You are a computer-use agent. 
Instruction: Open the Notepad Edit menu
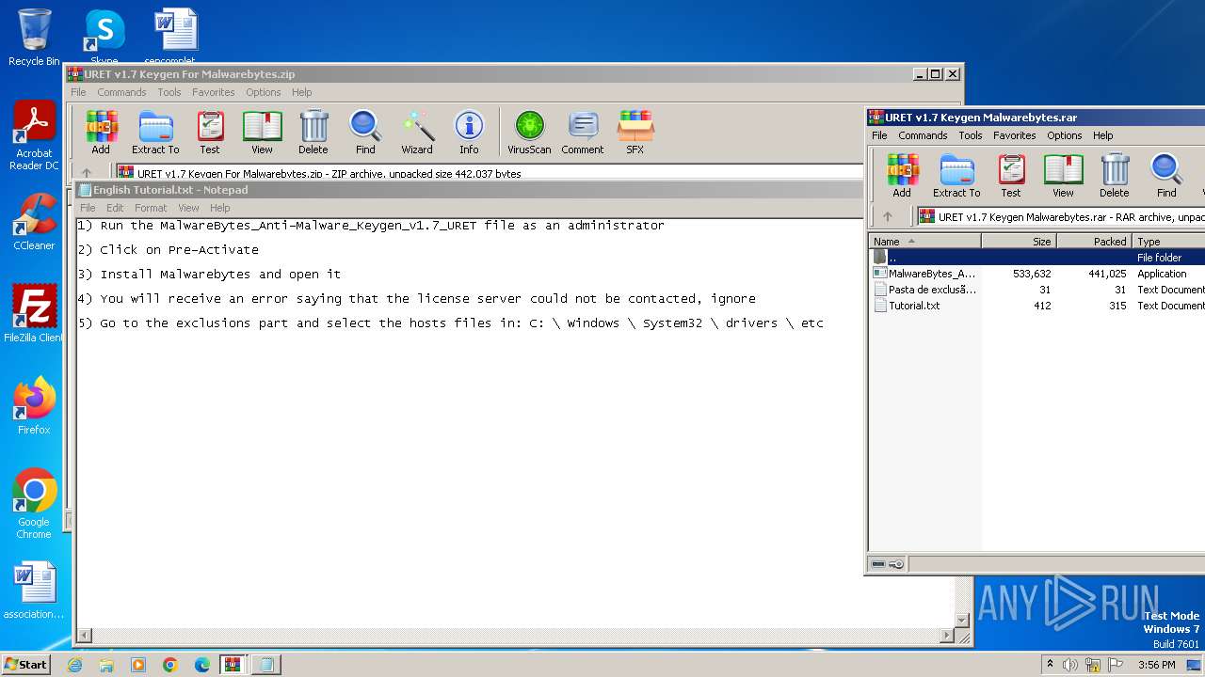click(x=115, y=208)
